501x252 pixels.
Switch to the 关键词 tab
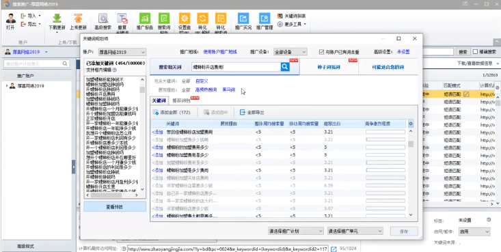[x=159, y=100]
